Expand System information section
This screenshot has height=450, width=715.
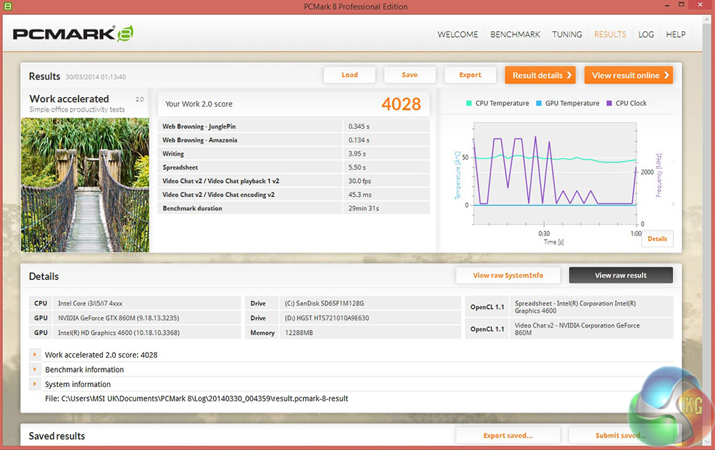(34, 384)
